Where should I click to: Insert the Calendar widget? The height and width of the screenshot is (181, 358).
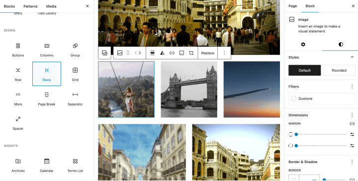coord(47,165)
